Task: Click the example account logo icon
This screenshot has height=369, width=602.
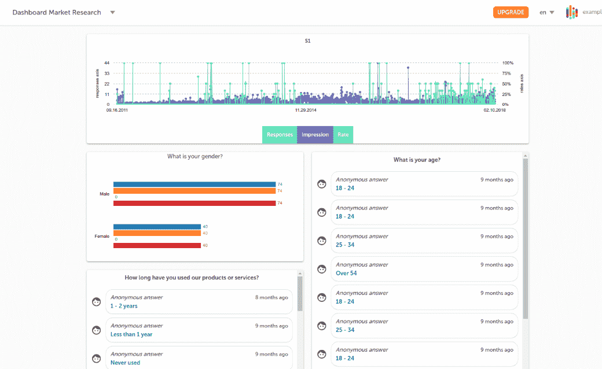Action: (x=571, y=12)
